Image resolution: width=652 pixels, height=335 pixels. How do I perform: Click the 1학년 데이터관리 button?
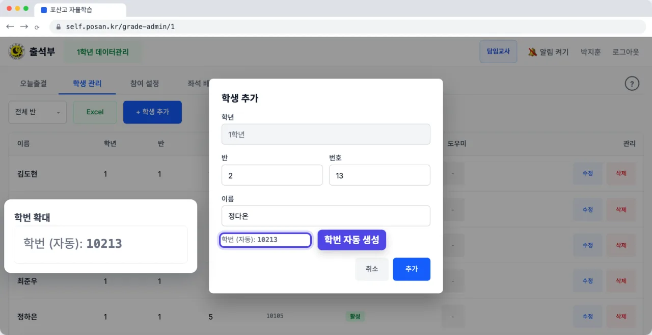[103, 52]
